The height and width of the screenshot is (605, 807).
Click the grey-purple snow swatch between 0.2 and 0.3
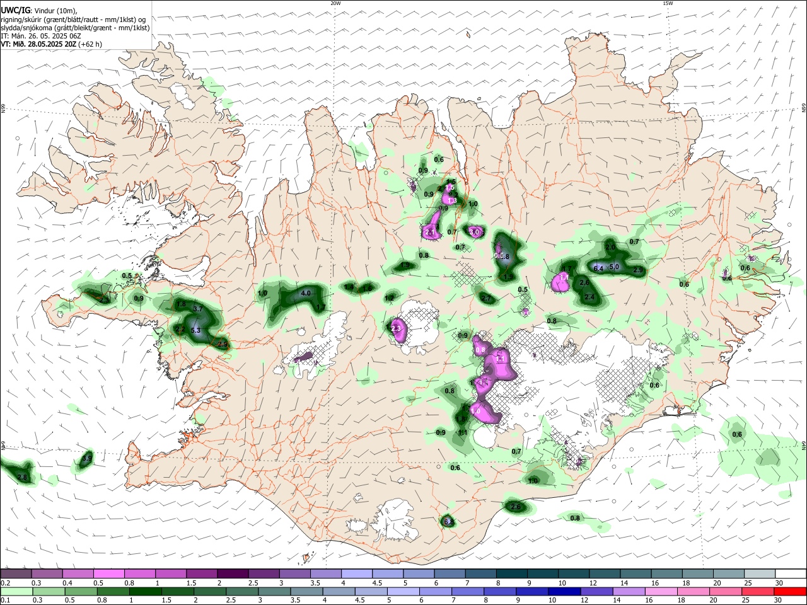[16, 574]
